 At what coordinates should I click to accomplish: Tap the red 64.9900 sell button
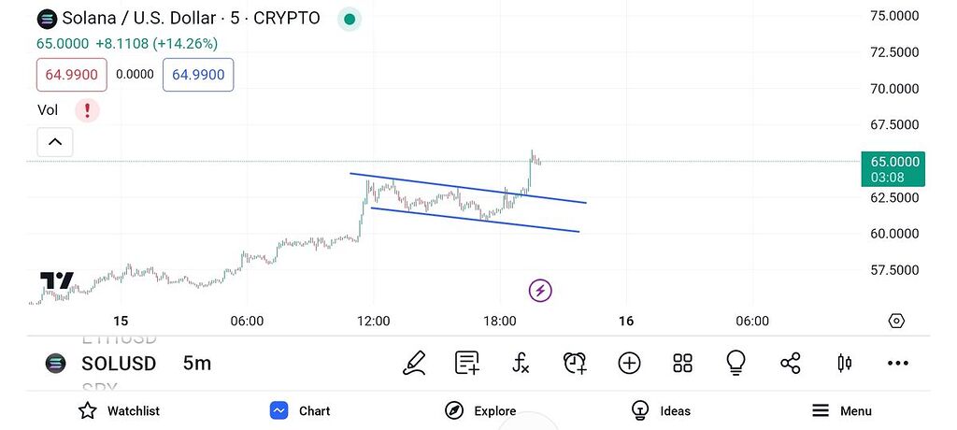72,75
